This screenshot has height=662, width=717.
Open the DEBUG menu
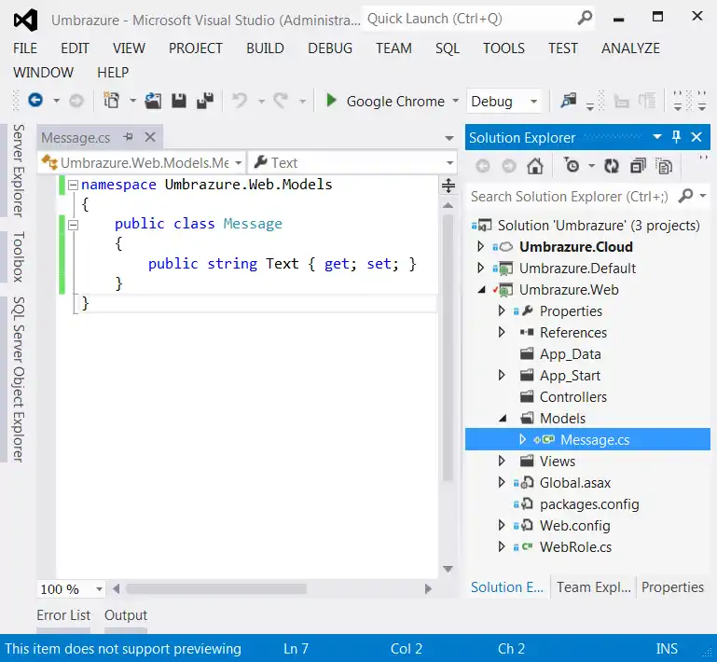(x=330, y=48)
